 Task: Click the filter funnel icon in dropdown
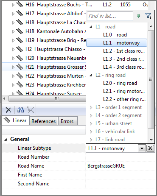[148, 16]
